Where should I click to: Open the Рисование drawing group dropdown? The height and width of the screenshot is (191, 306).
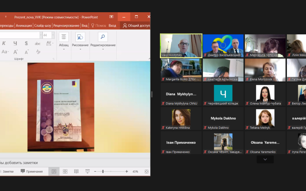80,41
